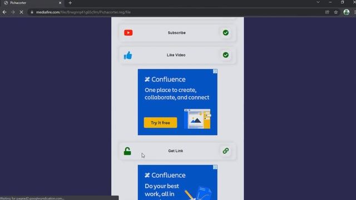Open the Get Link button

pos(177,151)
